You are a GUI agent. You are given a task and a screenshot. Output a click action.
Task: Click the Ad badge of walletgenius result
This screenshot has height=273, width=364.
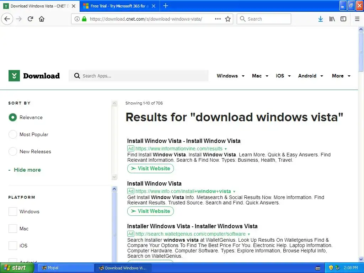tap(131, 234)
